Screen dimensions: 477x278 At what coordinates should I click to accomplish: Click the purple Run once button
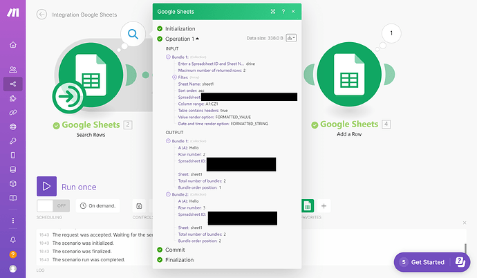tap(46, 186)
